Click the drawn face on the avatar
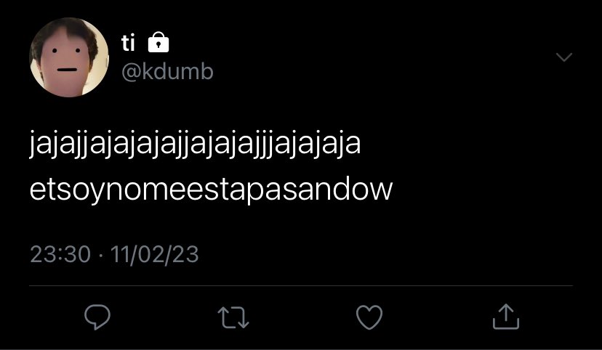The width and height of the screenshot is (602, 350). [66, 60]
